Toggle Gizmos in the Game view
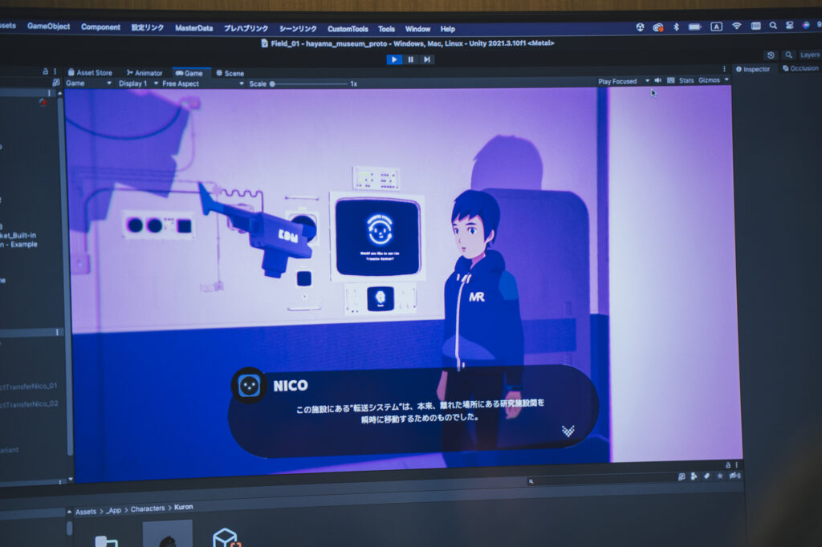The width and height of the screenshot is (822, 547). click(710, 80)
